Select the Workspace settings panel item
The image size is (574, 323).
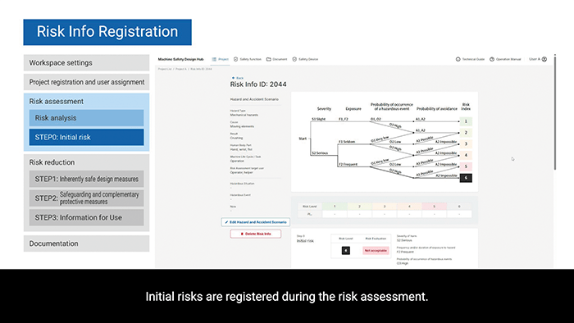click(86, 63)
